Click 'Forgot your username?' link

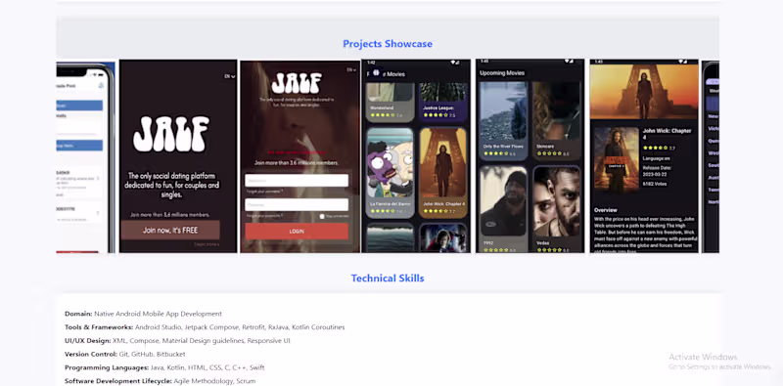(x=264, y=191)
